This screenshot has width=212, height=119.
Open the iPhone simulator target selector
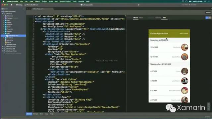tap(31, 5)
